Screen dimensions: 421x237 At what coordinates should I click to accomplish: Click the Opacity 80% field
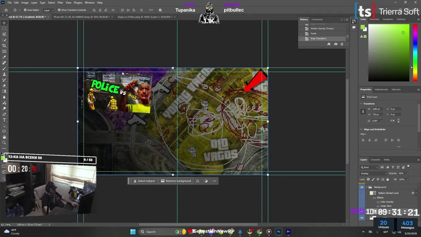[401, 173]
